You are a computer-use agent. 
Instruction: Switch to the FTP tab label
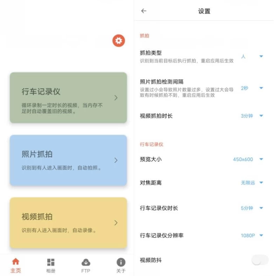coord(85,271)
